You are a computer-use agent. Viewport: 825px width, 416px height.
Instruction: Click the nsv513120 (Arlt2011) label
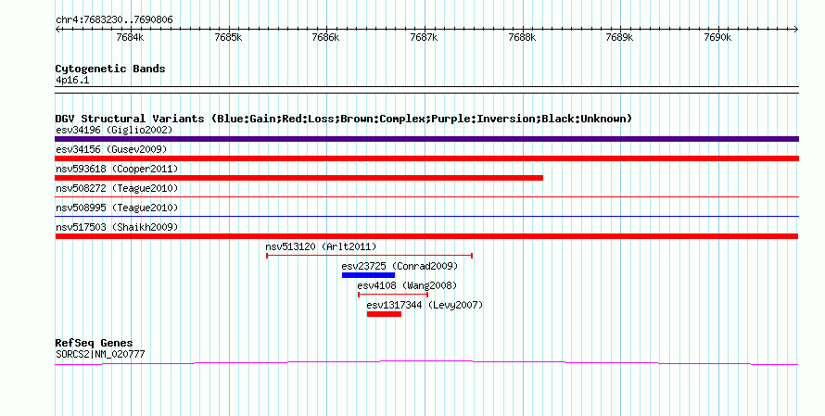321,246
